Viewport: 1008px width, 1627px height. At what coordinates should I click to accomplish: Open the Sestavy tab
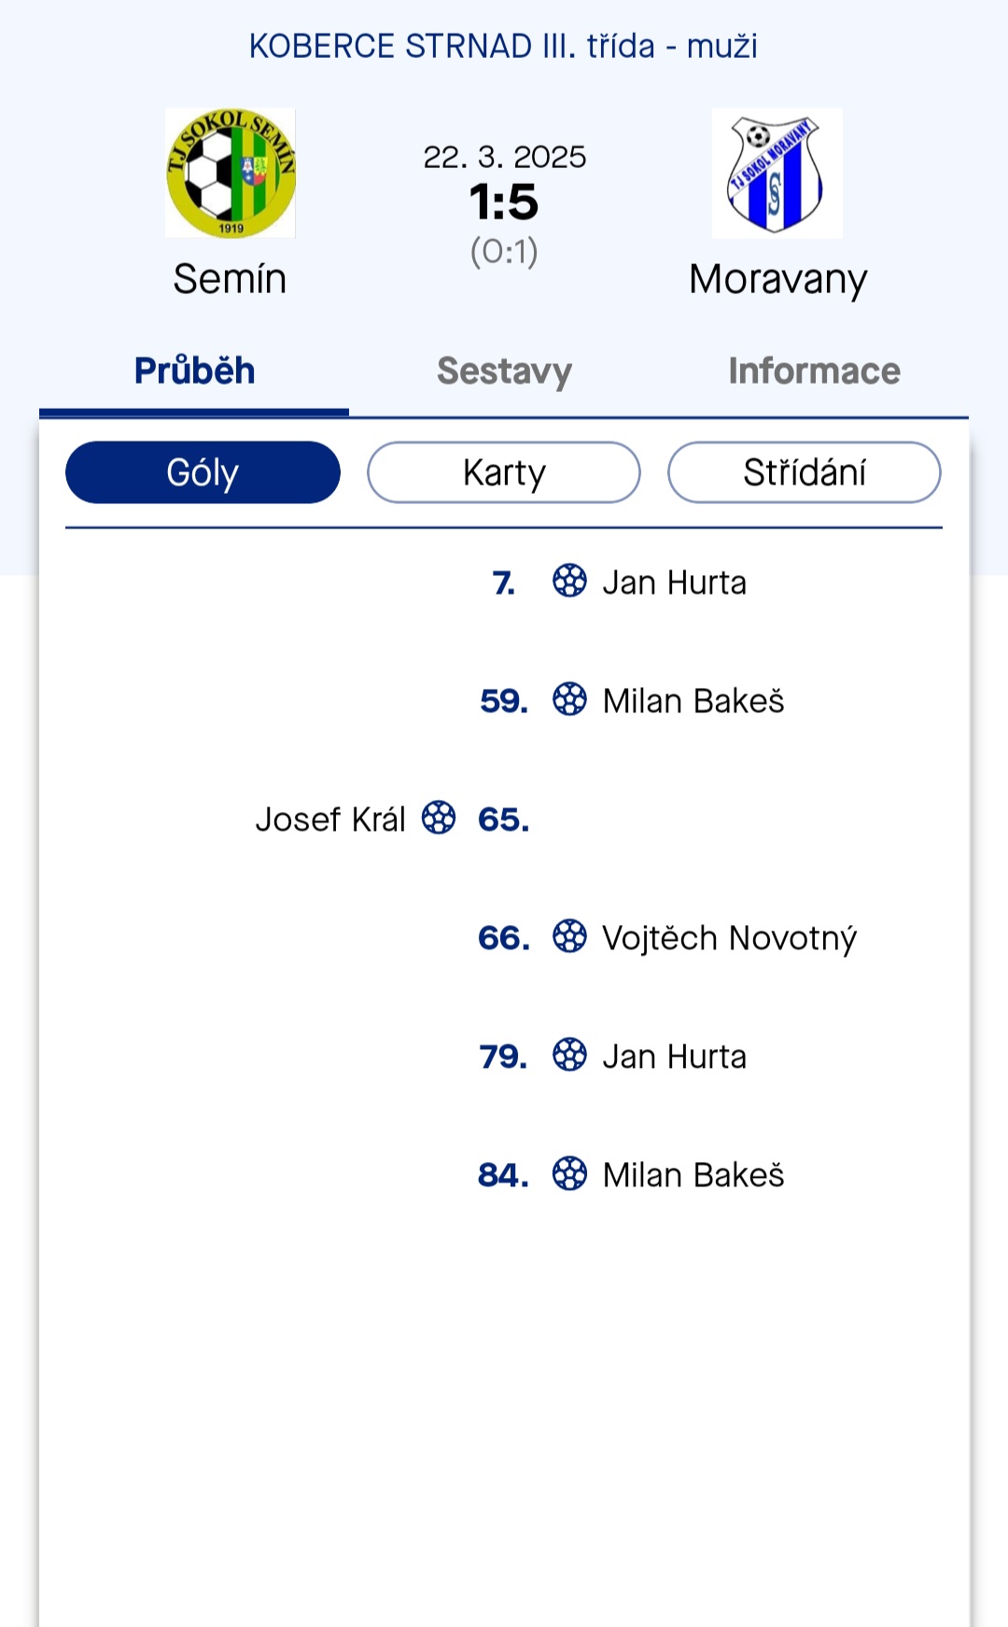(504, 372)
